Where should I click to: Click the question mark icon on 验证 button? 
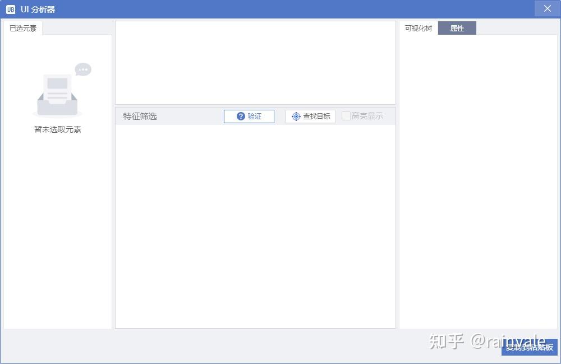(x=241, y=116)
